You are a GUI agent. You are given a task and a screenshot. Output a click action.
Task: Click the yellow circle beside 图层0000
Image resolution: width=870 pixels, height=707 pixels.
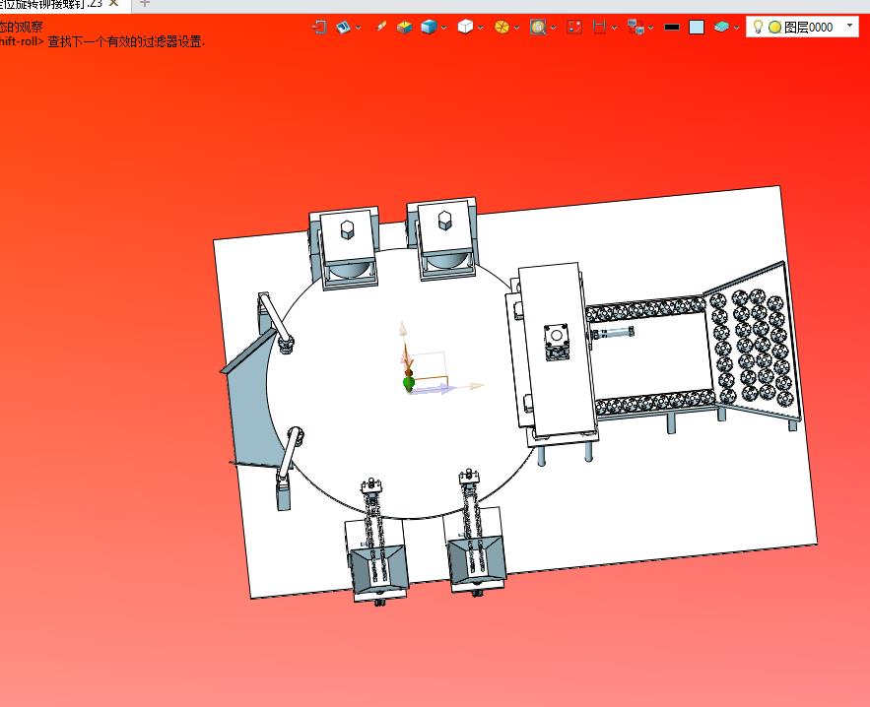click(x=775, y=28)
